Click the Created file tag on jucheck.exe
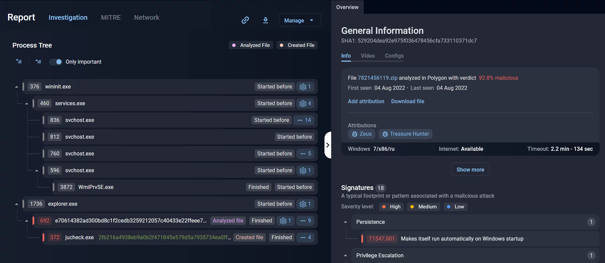The height and width of the screenshot is (263, 605). click(249, 238)
